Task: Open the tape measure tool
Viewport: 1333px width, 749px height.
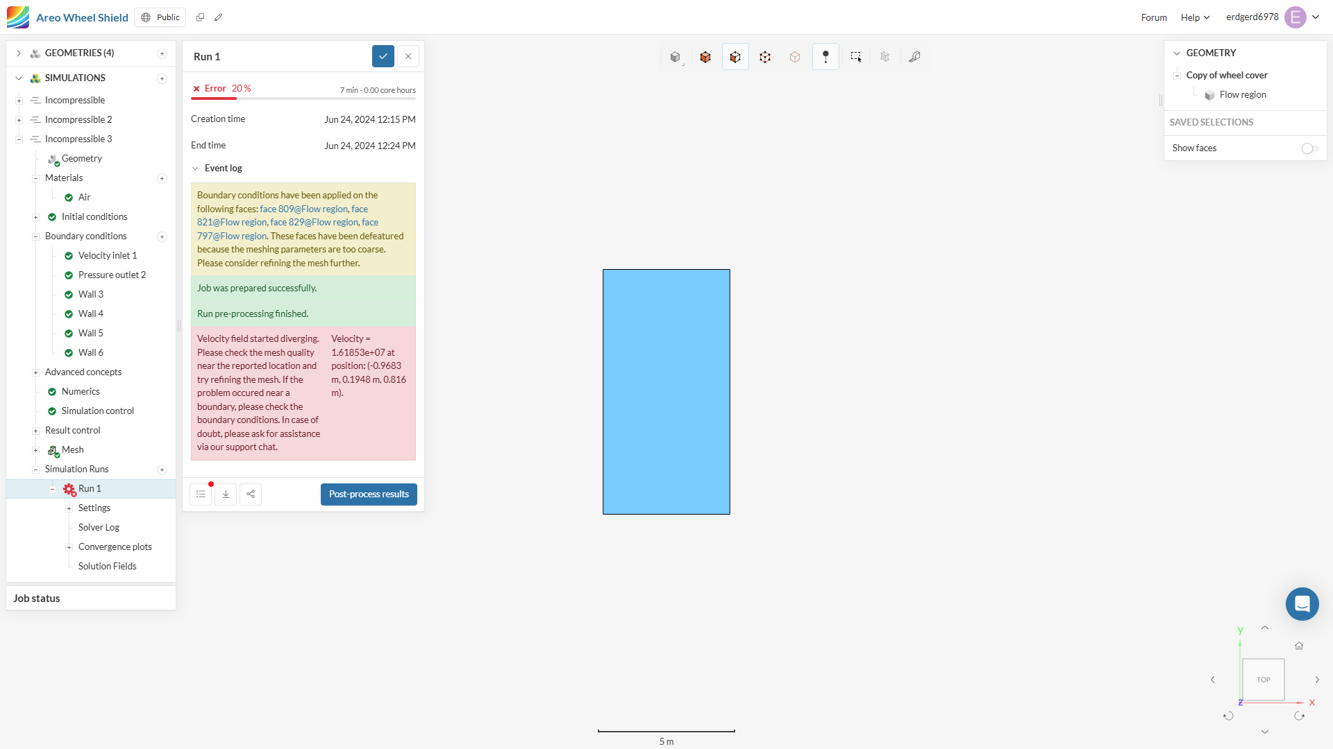Action: pyautogui.click(x=914, y=57)
